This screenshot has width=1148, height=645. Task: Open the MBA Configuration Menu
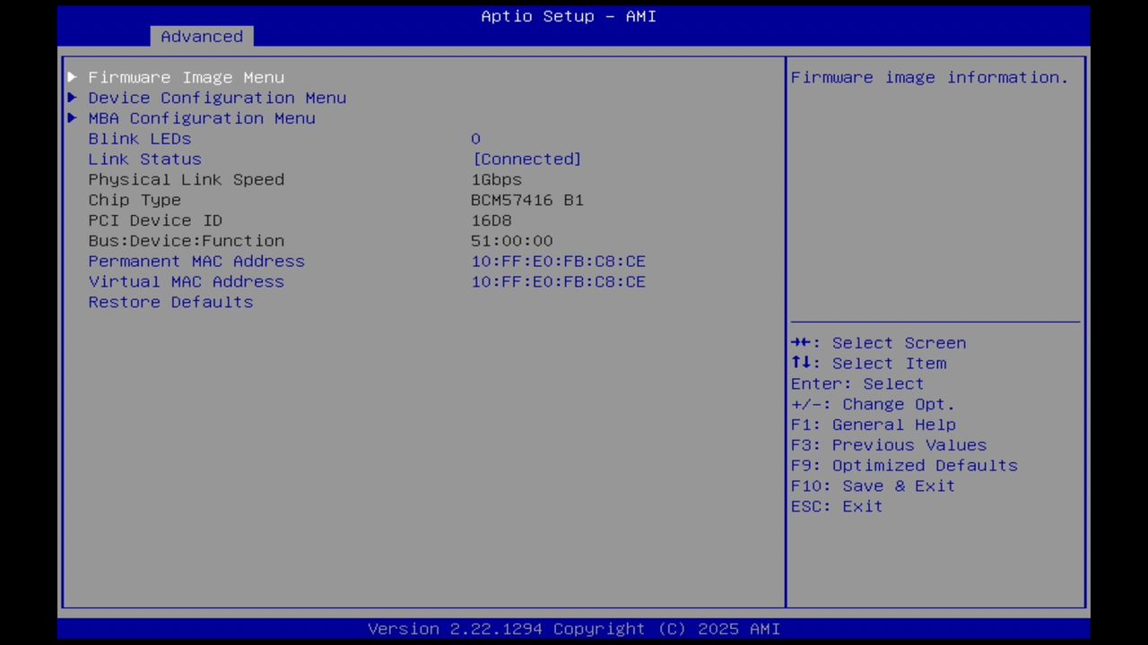coord(202,118)
